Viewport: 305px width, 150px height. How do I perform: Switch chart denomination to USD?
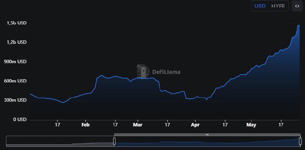pos(260,6)
